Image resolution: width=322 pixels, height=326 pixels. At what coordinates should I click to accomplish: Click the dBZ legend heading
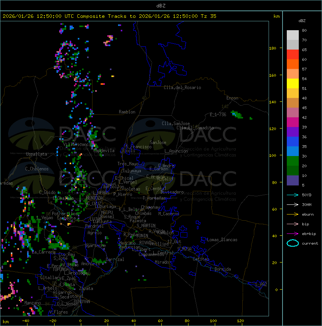click(302, 21)
